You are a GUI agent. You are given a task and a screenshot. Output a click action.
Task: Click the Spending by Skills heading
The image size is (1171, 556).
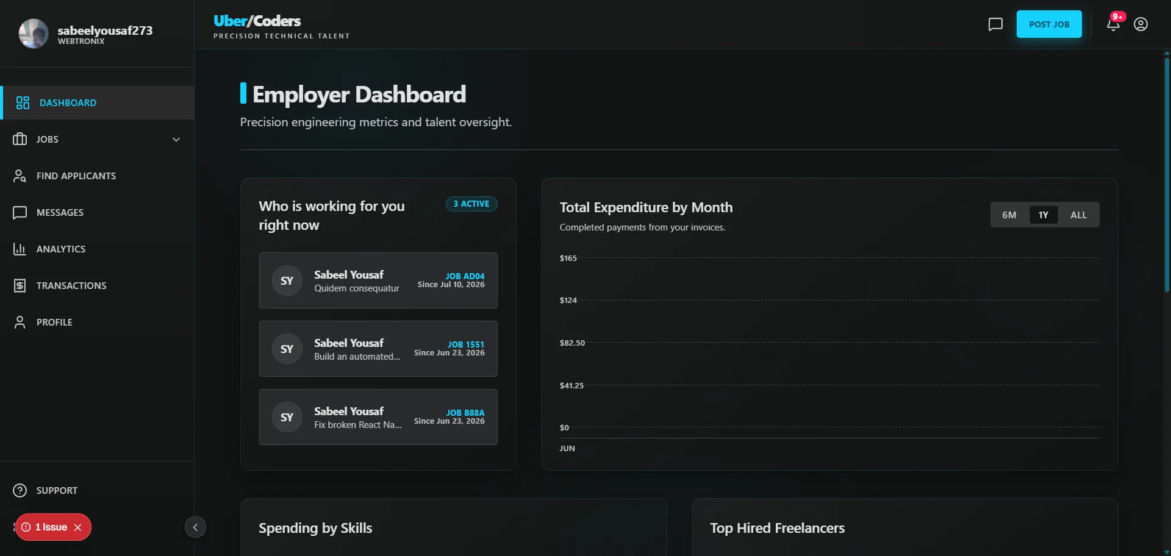coord(315,528)
